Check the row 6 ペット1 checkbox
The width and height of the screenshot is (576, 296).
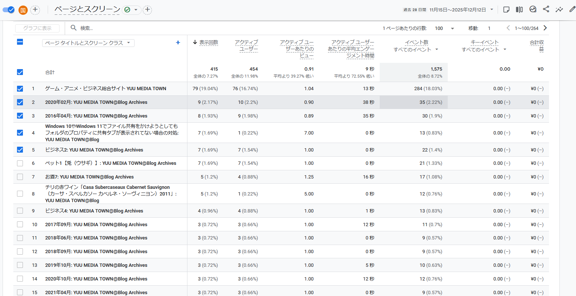coord(20,163)
